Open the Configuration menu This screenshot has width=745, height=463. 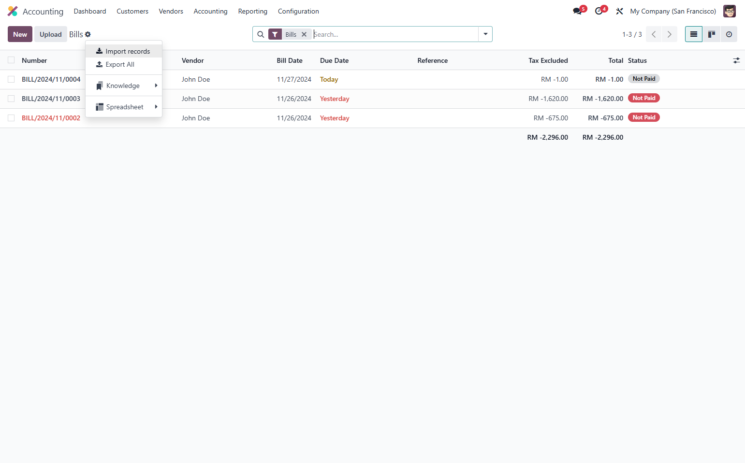pos(298,11)
